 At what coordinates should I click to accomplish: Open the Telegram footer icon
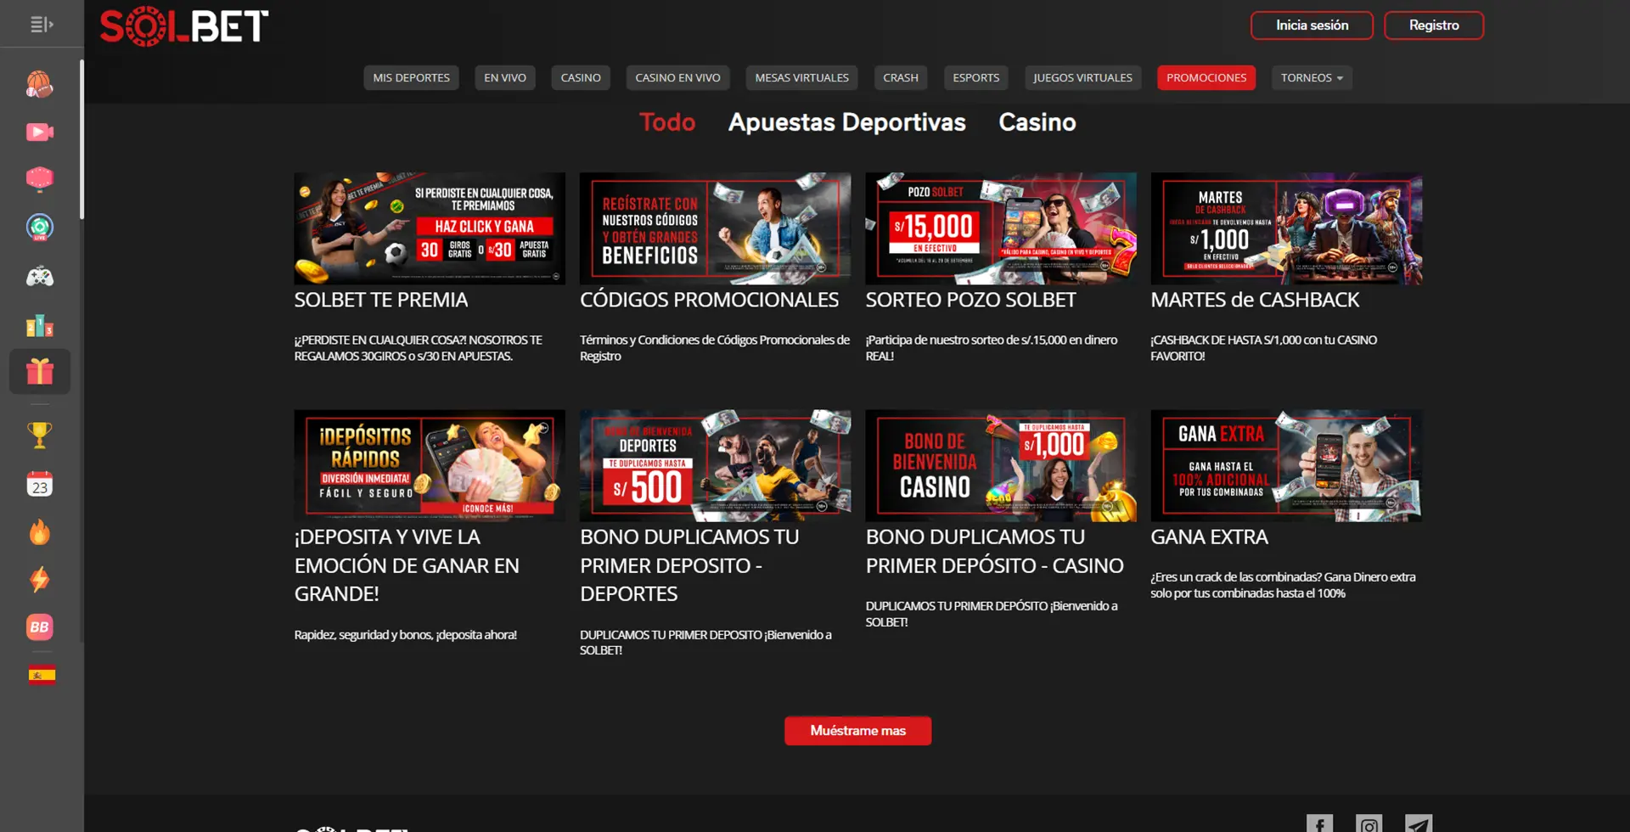pos(1419,824)
